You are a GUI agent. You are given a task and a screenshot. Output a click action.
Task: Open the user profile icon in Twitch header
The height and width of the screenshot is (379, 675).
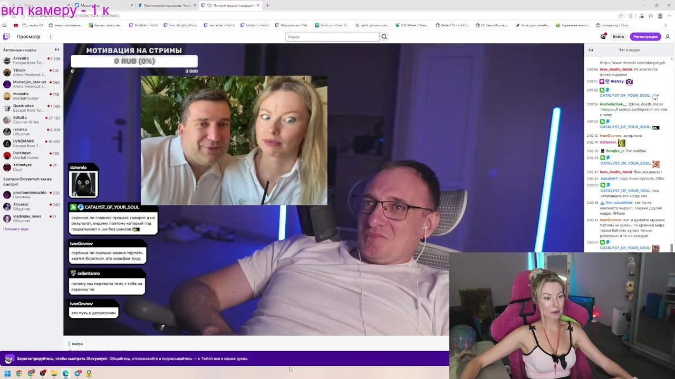(668, 37)
